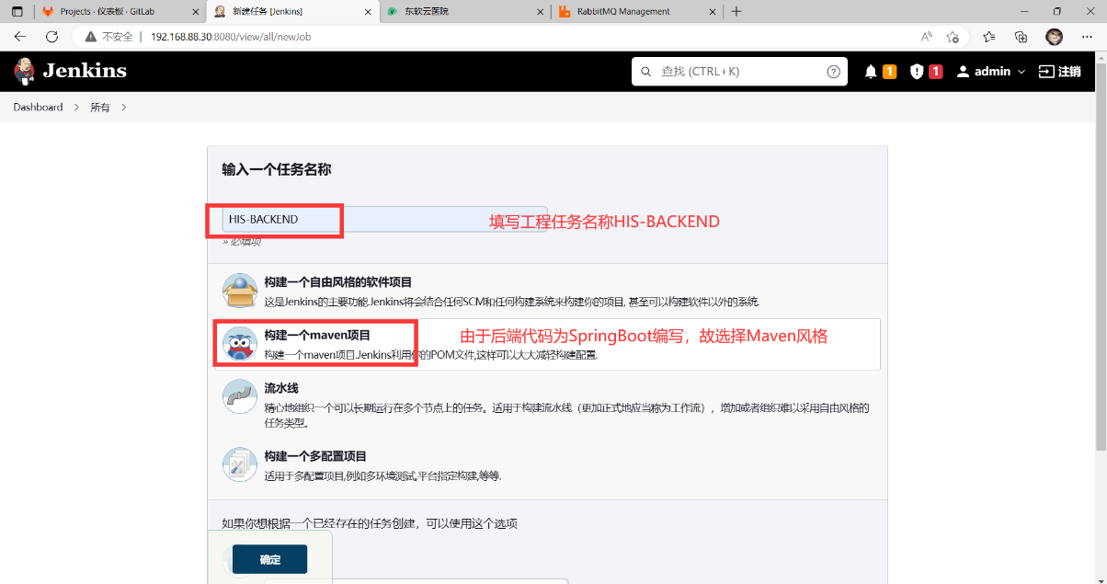Select freestyle project box icon
Image resolution: width=1107 pixels, height=584 pixels.
240,291
